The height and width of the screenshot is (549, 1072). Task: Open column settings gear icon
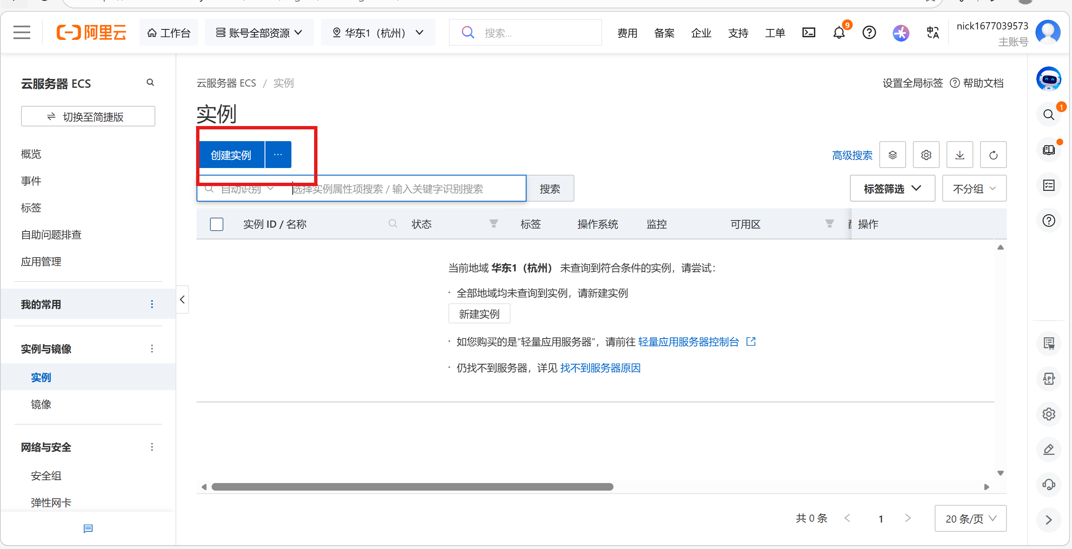(926, 155)
